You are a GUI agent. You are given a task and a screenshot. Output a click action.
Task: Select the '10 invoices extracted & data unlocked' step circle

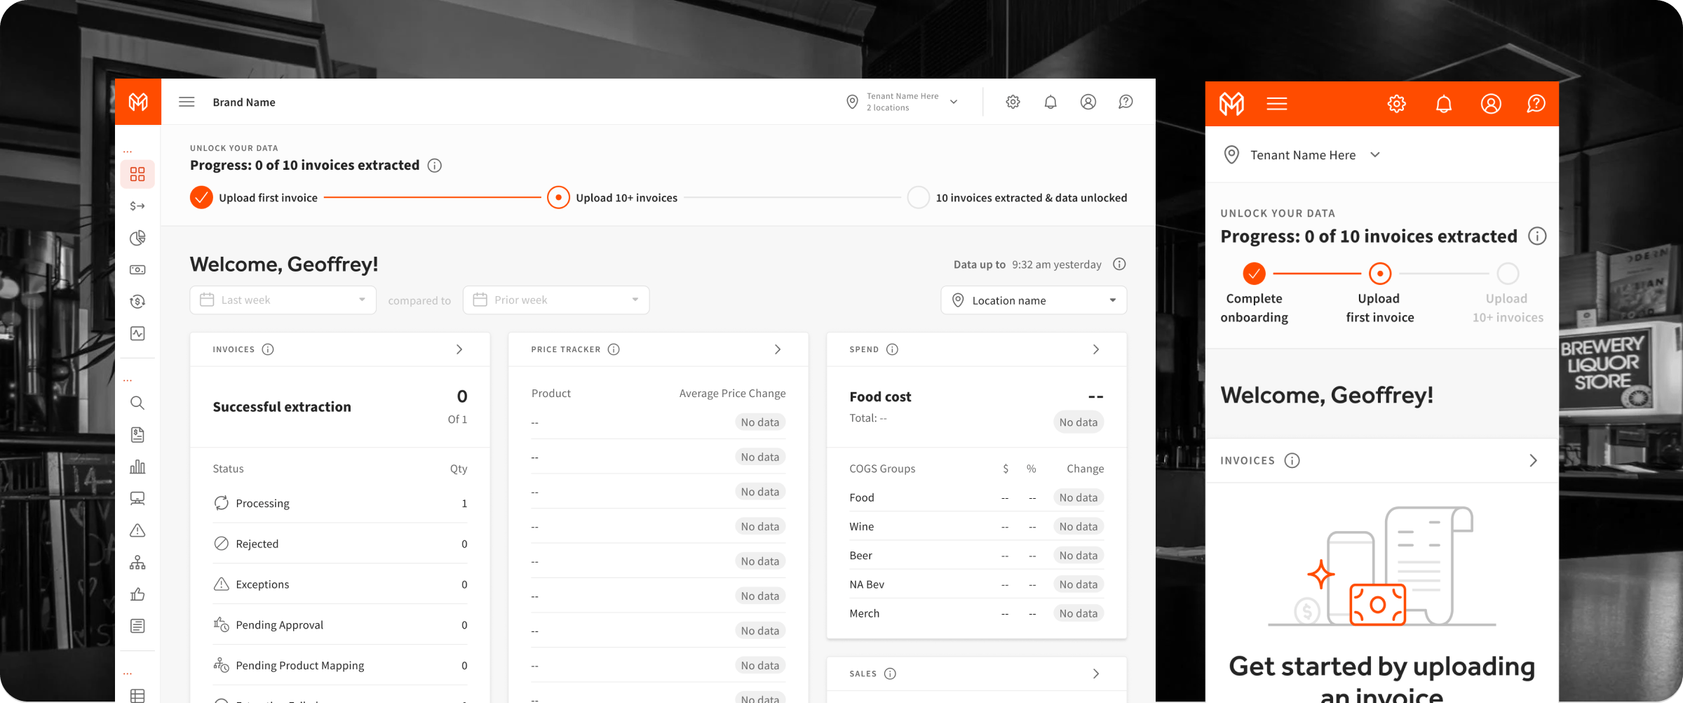click(918, 198)
